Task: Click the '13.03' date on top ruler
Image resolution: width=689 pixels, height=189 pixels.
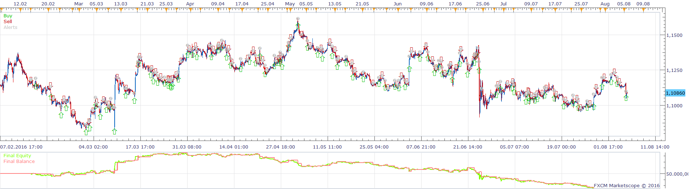Action: 120,4
